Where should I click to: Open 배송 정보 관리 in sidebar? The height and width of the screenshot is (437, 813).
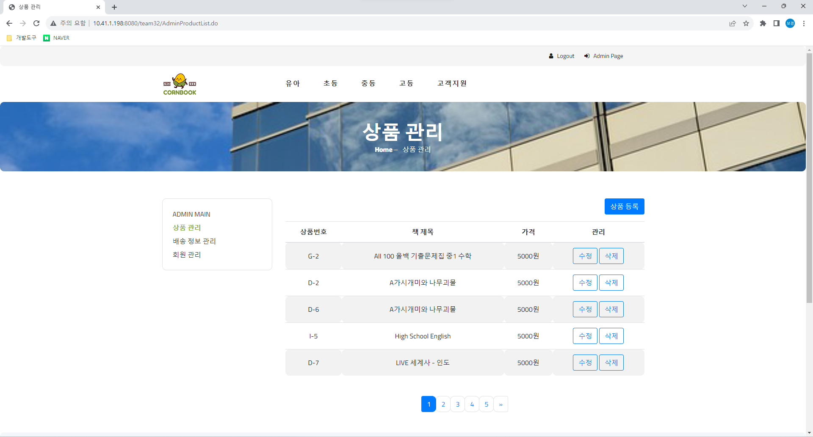194,241
